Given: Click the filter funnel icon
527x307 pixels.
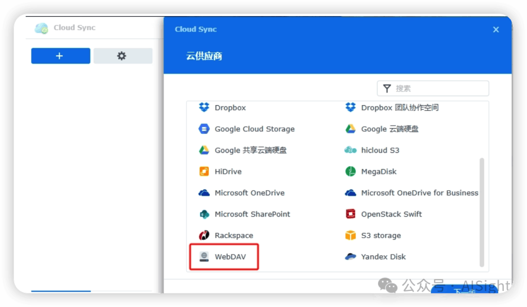Looking at the screenshot, I should click(387, 88).
